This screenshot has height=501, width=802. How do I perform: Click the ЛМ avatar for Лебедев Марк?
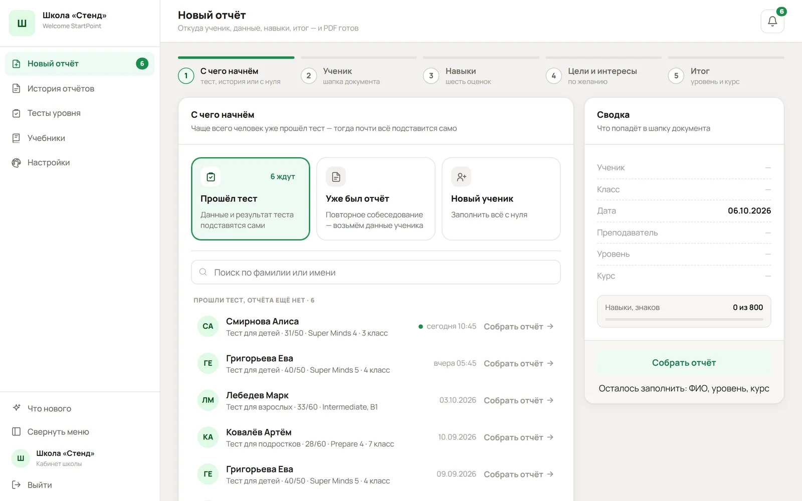tap(208, 400)
